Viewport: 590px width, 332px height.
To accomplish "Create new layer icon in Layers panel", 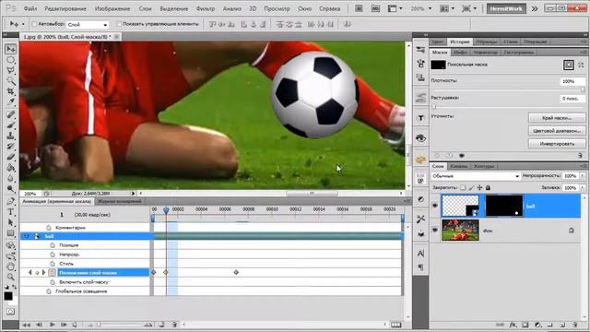I will (x=562, y=325).
